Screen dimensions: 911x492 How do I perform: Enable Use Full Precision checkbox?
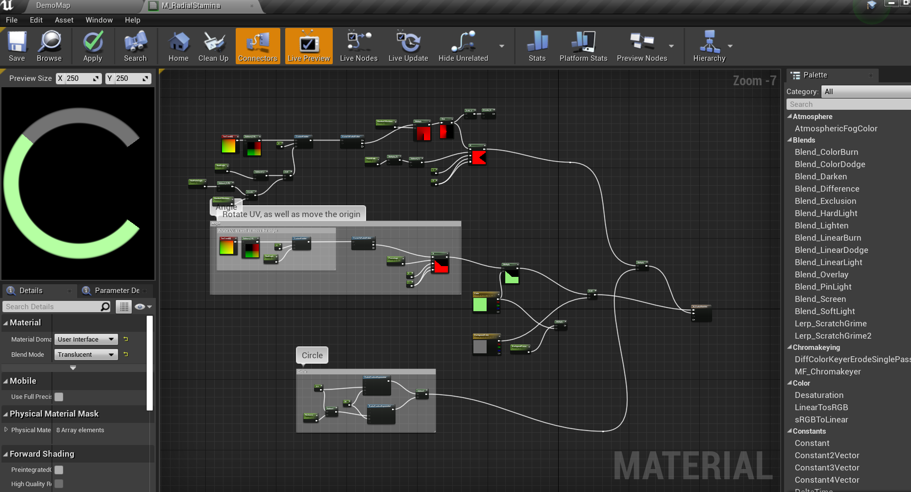(59, 397)
